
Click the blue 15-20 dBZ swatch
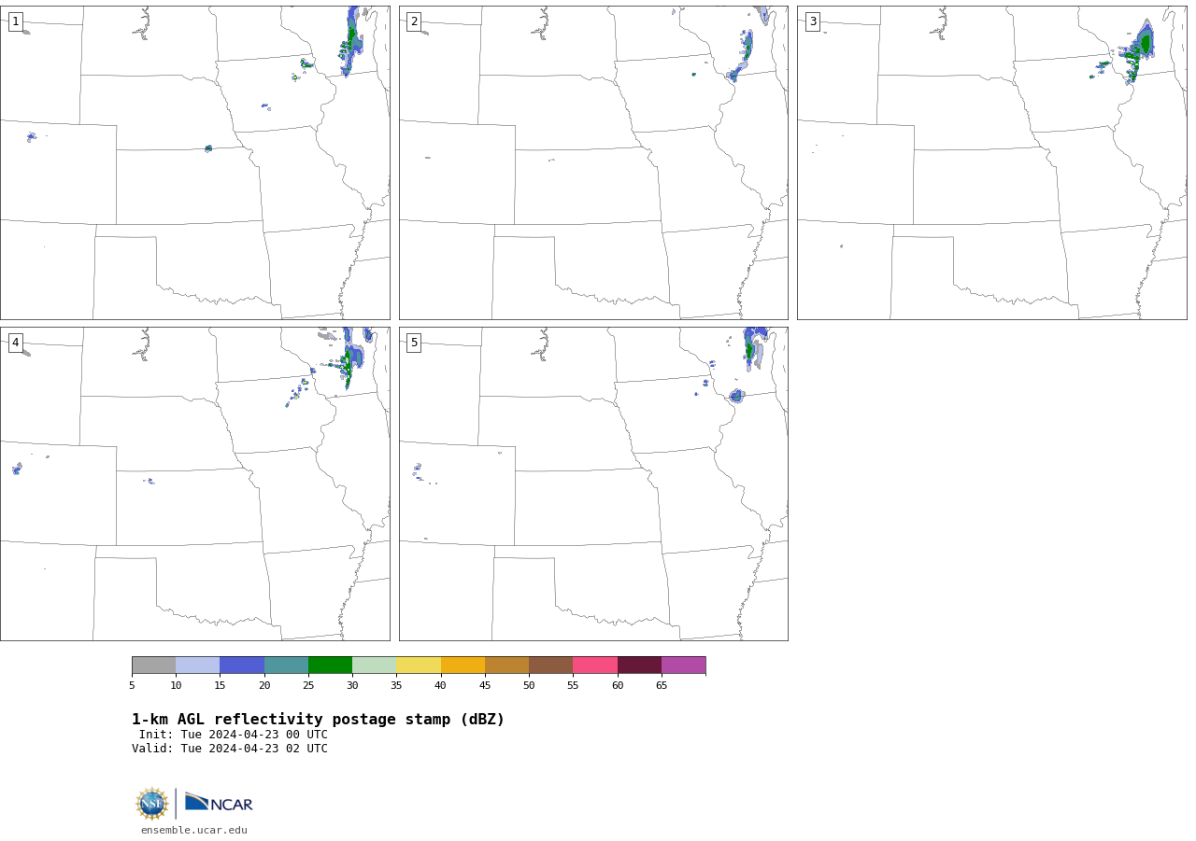(242, 666)
